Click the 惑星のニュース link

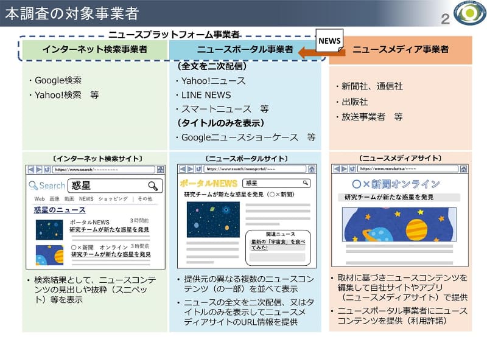coord(60,210)
